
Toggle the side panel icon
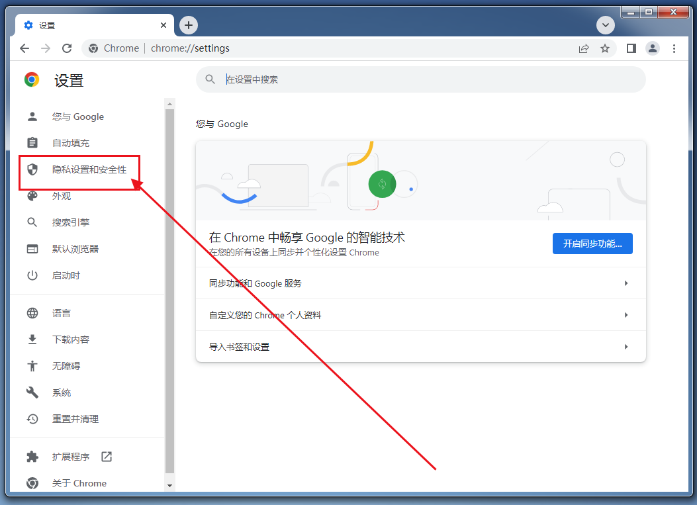coord(631,48)
